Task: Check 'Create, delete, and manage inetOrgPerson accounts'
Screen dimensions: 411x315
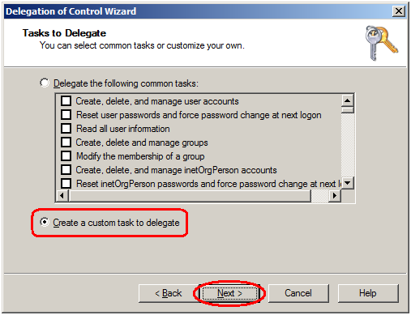Action: [x=66, y=170]
